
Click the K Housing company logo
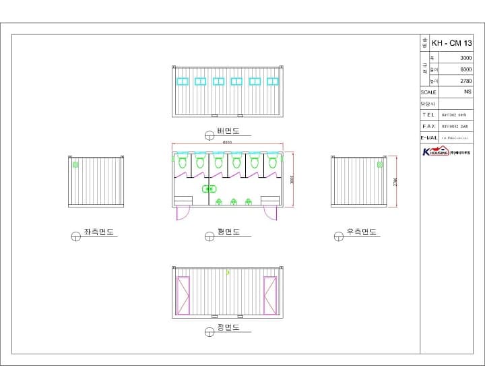tap(447, 152)
